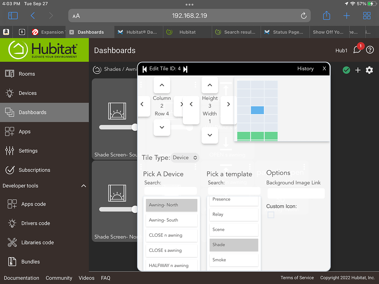Open notifications via the bell icon

coord(356,50)
